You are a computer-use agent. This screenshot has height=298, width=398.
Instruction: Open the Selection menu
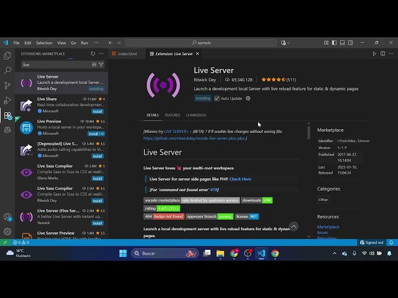44,43
